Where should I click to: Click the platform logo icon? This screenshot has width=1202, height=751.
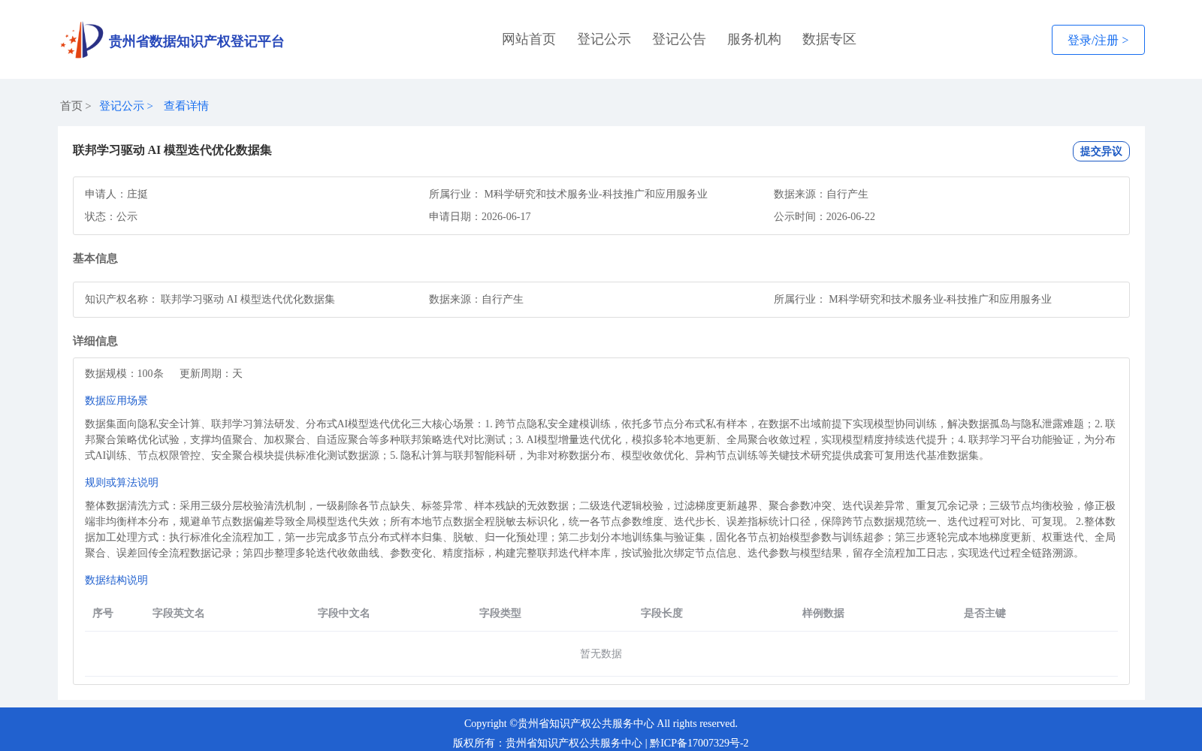82,40
